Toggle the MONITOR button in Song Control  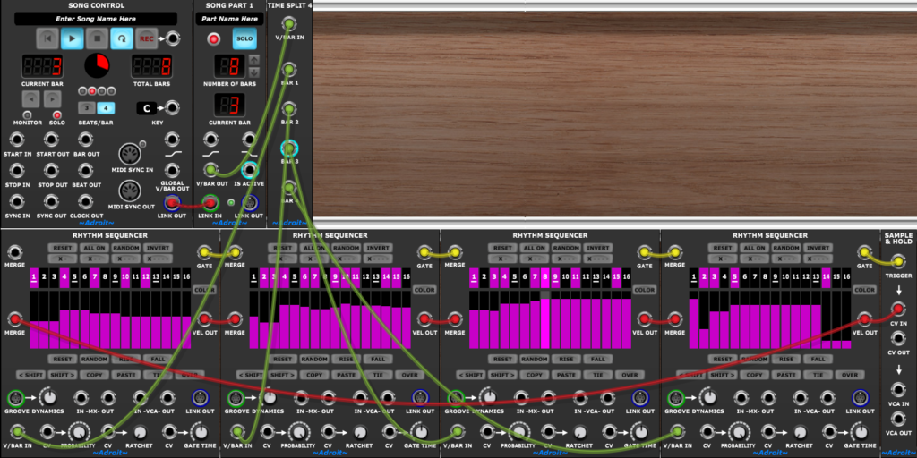click(x=27, y=115)
